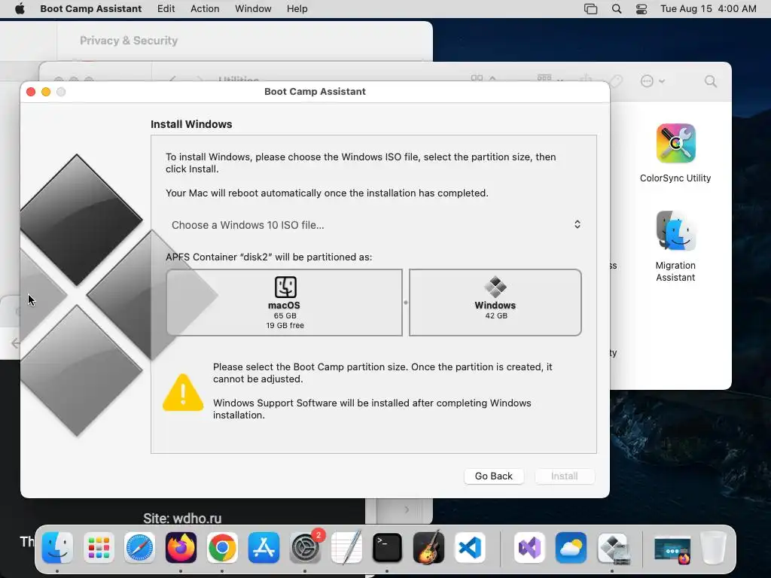Choose a Windows 10 ISO file dropdown

(x=375, y=224)
